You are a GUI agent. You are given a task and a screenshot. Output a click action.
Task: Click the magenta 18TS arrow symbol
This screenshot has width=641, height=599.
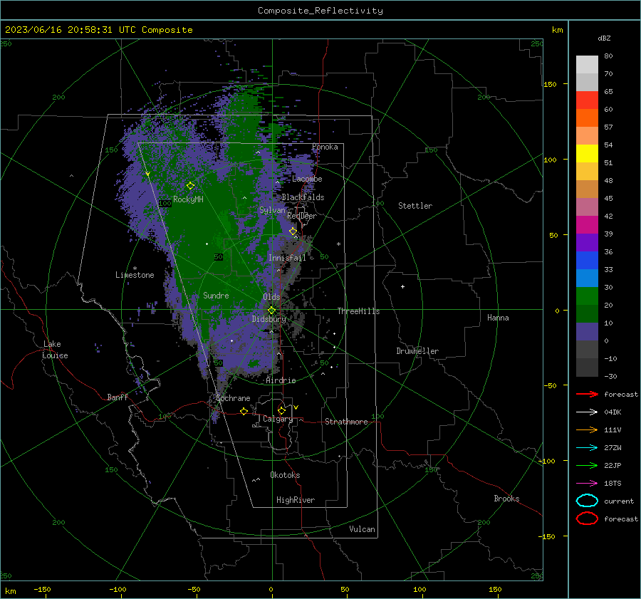coord(587,484)
